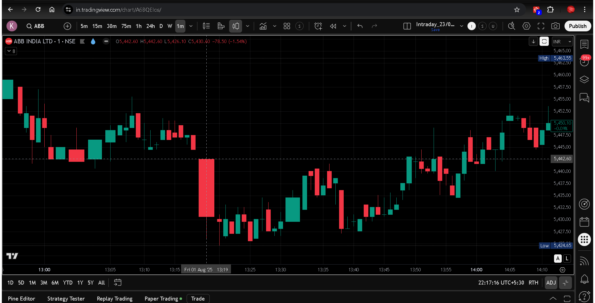Open layout setup split icon
This screenshot has width=595, height=303.
coord(407,26)
